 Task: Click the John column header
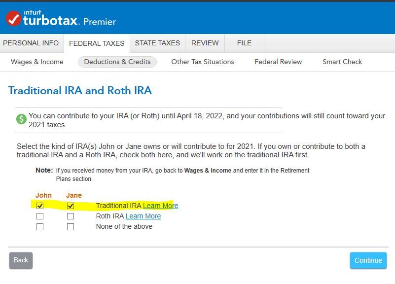click(43, 195)
